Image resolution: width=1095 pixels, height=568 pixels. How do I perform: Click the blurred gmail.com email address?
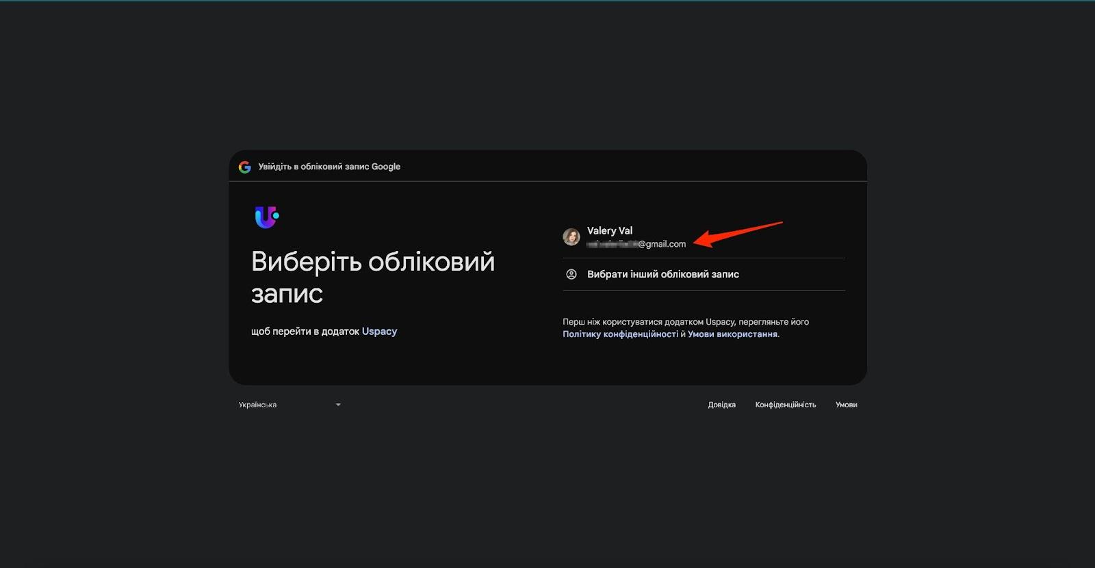pos(636,244)
